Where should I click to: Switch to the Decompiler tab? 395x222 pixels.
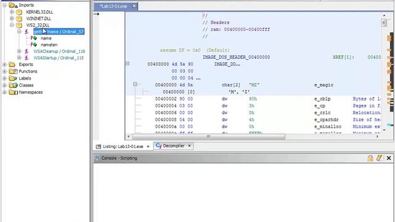[x=173, y=146]
